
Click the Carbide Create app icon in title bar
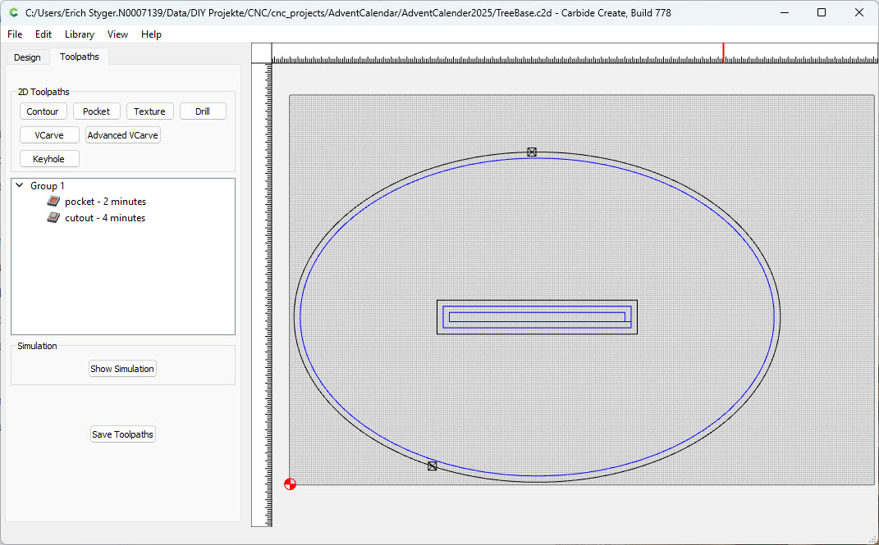[13, 12]
